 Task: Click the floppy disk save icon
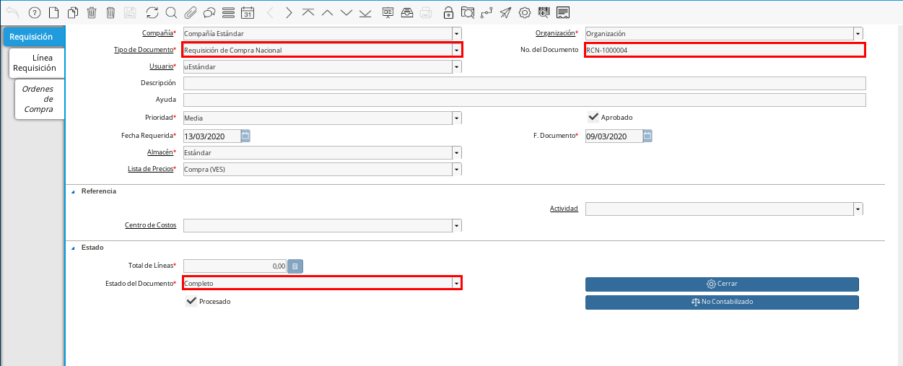[130, 12]
